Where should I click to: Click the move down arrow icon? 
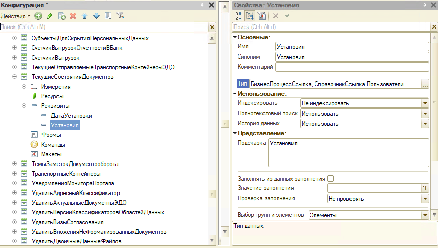(x=96, y=16)
